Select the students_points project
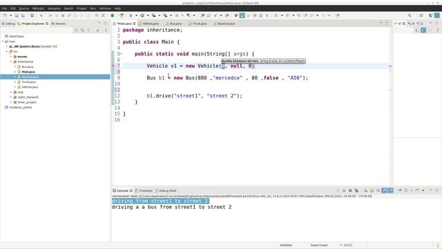The width and height of the screenshot is (442, 249). coord(20,107)
